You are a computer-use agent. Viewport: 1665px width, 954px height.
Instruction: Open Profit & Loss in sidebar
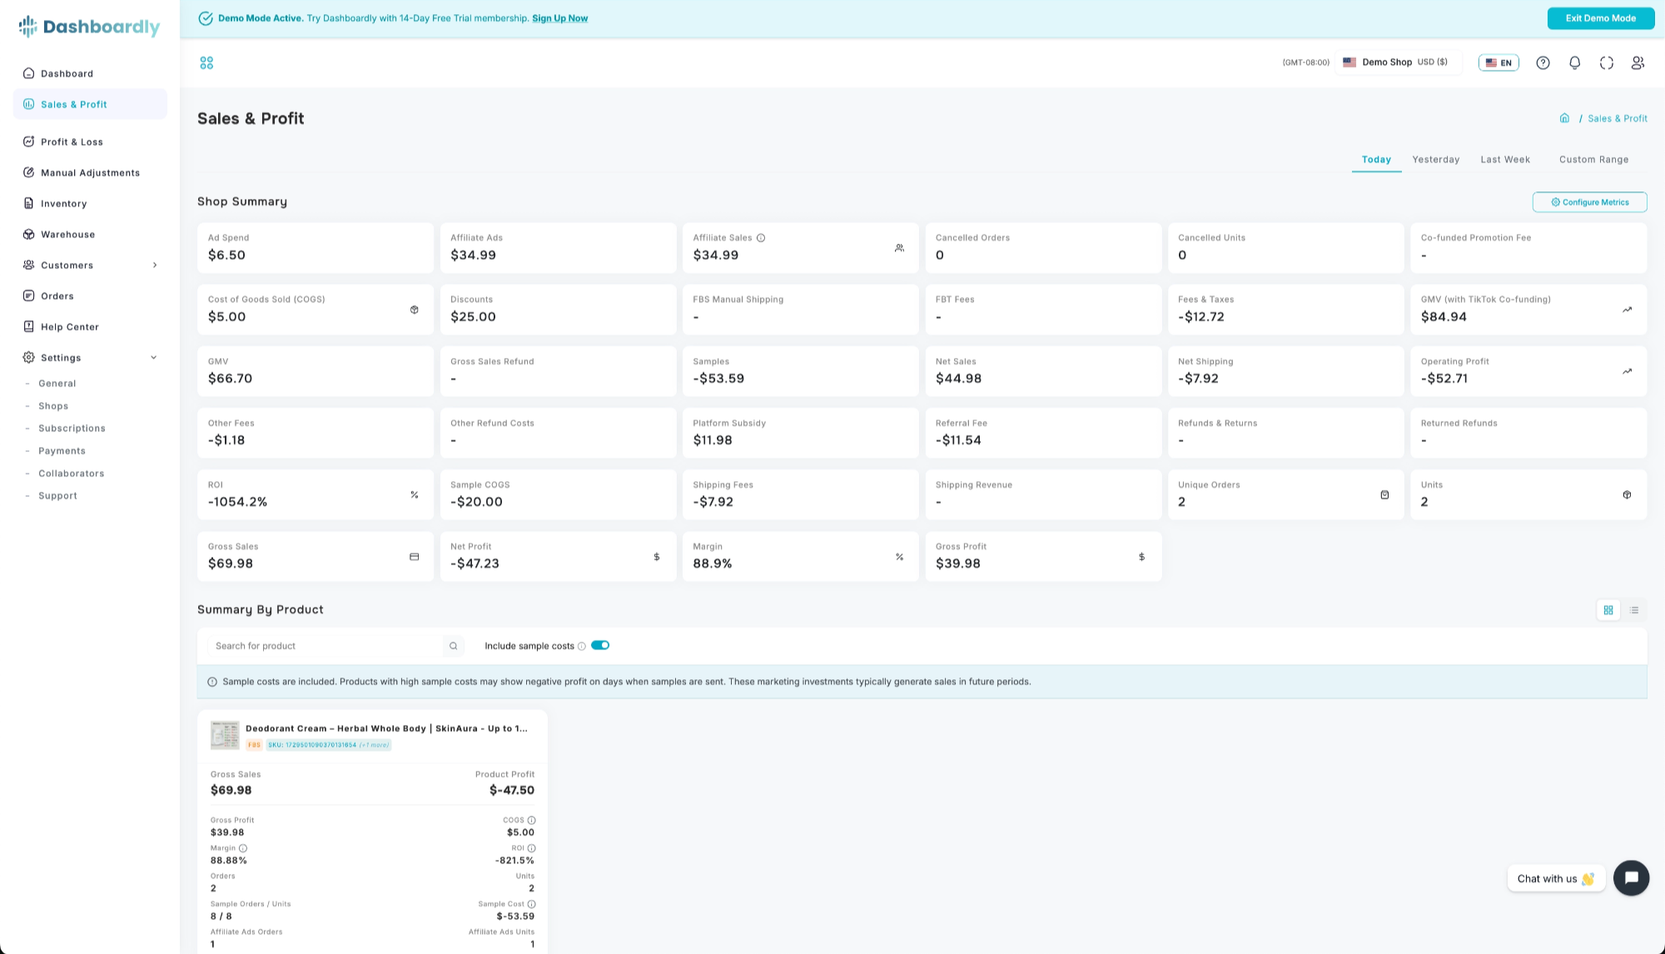[90, 142]
